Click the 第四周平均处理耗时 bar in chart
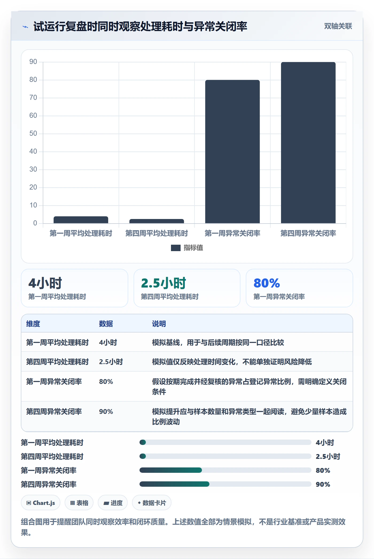 pyautogui.click(x=157, y=221)
